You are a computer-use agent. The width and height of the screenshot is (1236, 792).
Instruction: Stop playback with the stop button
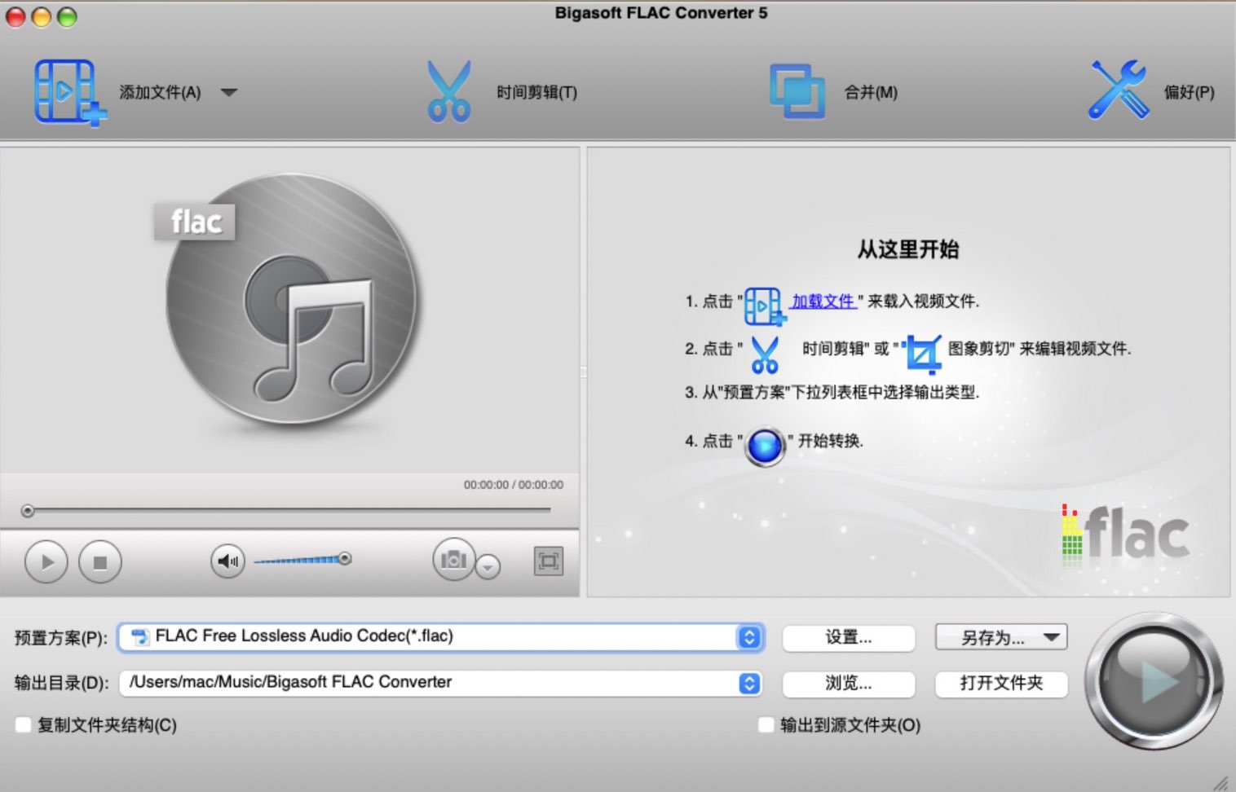point(100,561)
